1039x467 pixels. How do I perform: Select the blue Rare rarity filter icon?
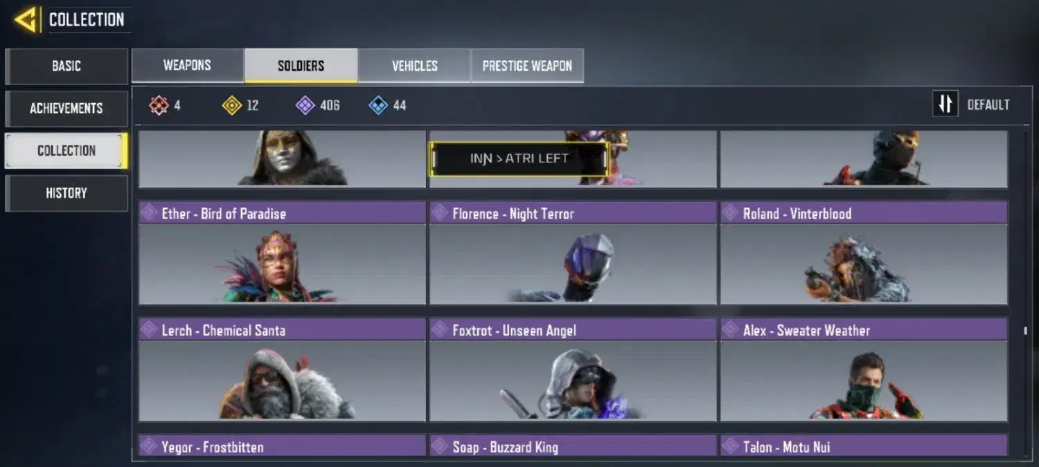tap(378, 105)
